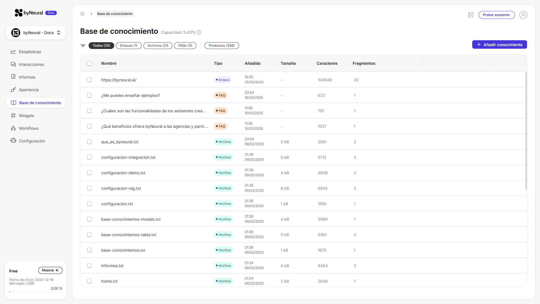Open the documentation panel icon

[471, 15]
